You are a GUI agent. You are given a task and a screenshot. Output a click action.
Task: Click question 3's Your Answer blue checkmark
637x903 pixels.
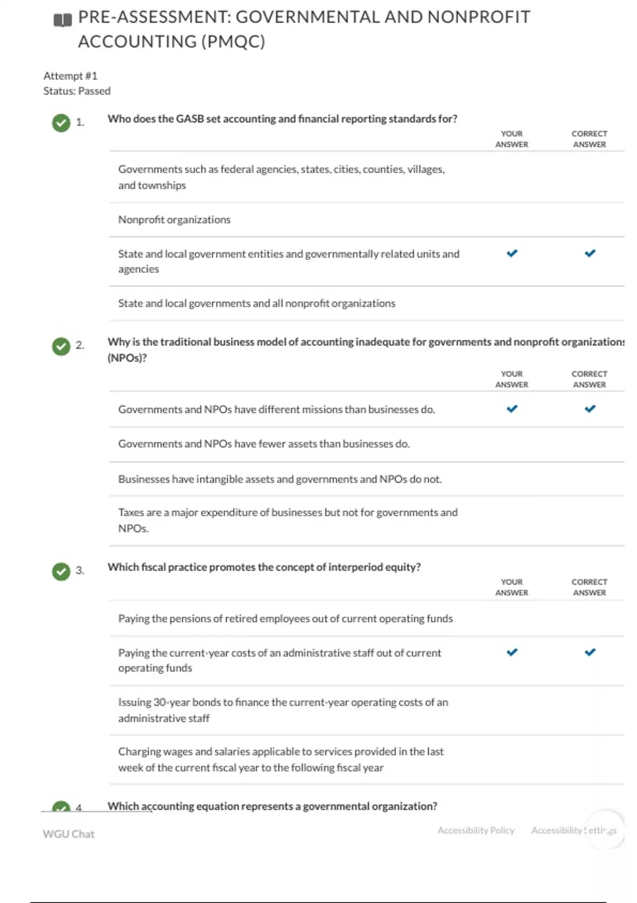(512, 652)
